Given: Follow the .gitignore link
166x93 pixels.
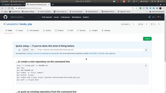Looking at the screenshot, I should pos(112,53).
